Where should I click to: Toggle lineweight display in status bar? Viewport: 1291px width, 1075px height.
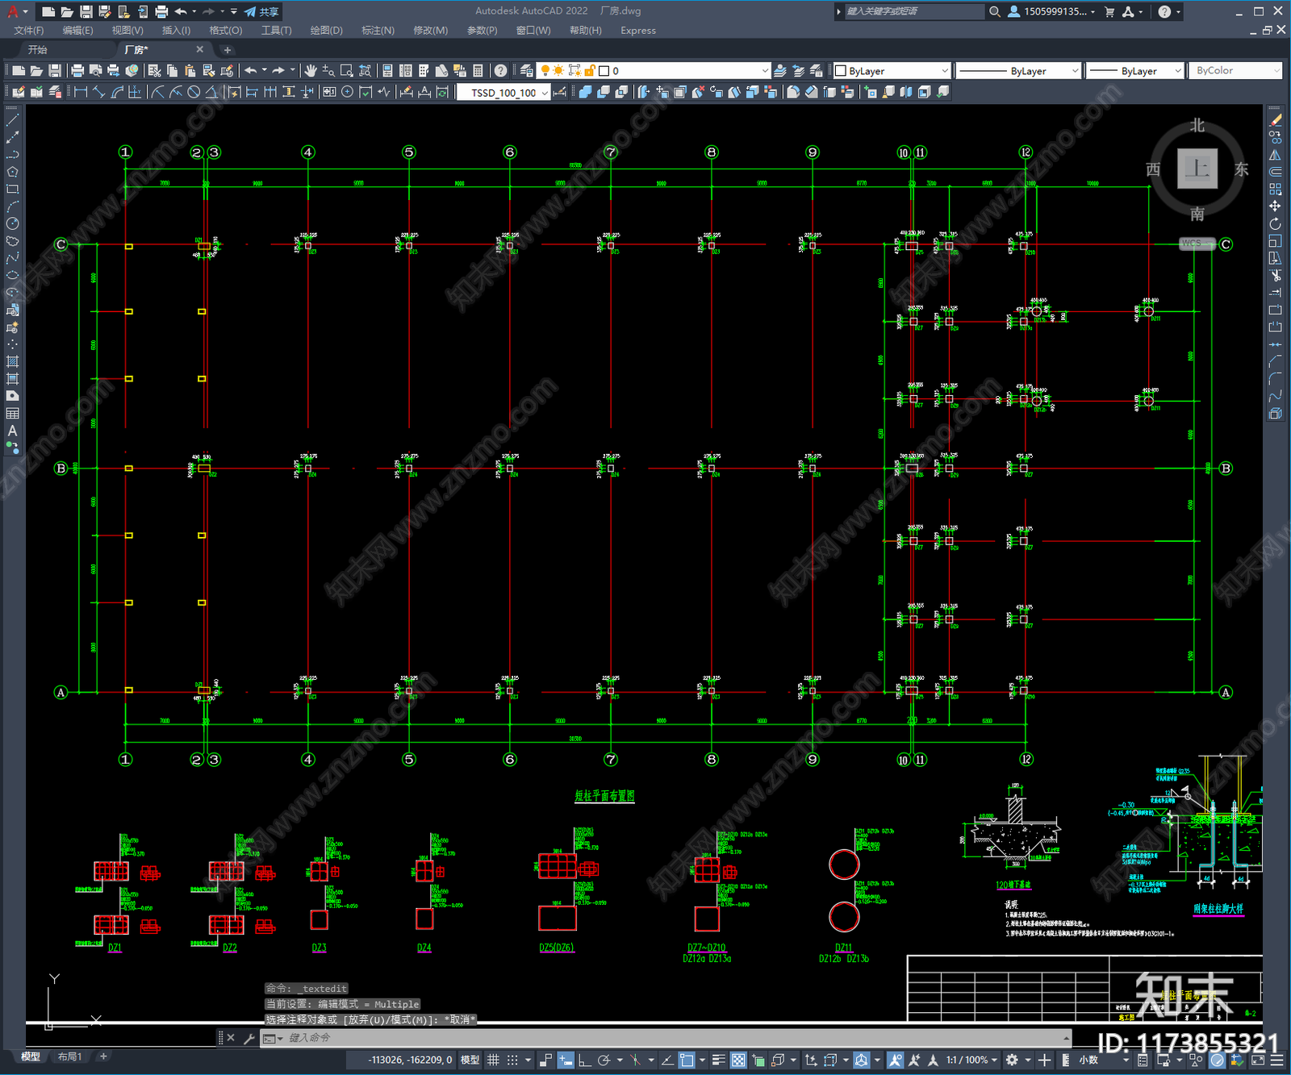click(x=718, y=1060)
